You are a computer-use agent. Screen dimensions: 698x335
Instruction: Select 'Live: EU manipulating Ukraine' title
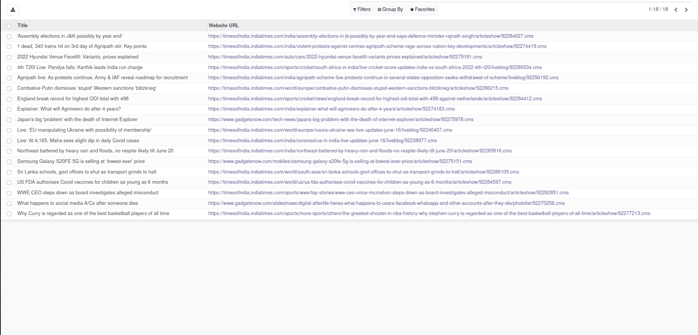point(84,130)
